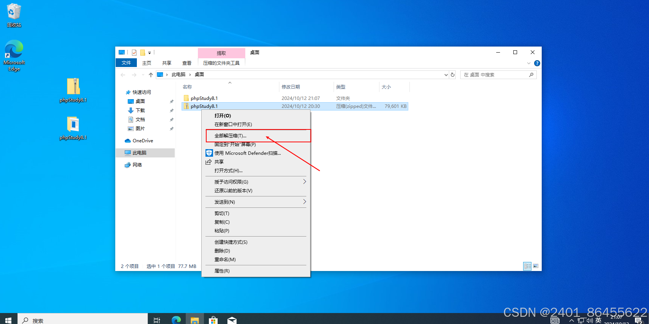Click New Folder quick access toolbar icon
The width and height of the screenshot is (649, 324).
(x=143, y=53)
